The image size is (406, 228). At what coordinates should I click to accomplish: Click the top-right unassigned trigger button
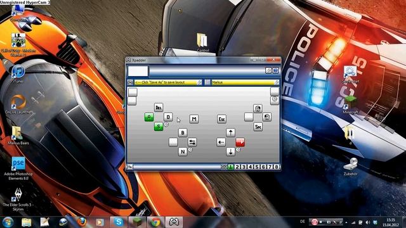coord(275,91)
